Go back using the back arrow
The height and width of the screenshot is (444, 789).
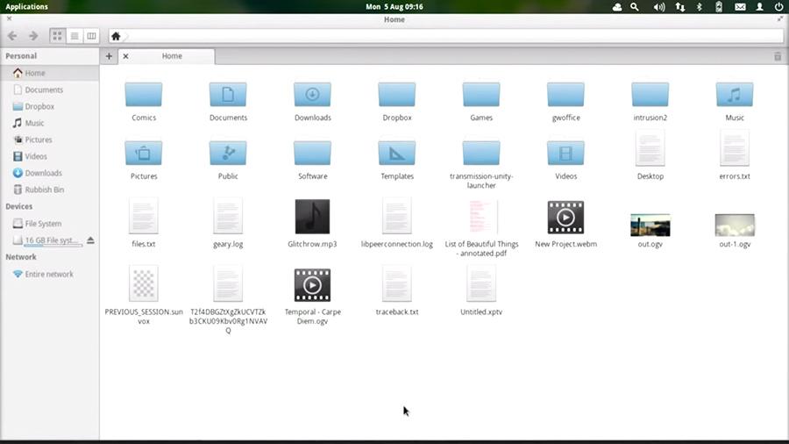tap(12, 36)
